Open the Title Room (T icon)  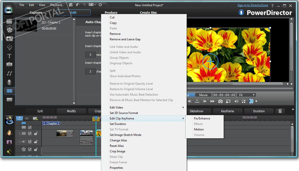pyautogui.click(x=9, y=56)
